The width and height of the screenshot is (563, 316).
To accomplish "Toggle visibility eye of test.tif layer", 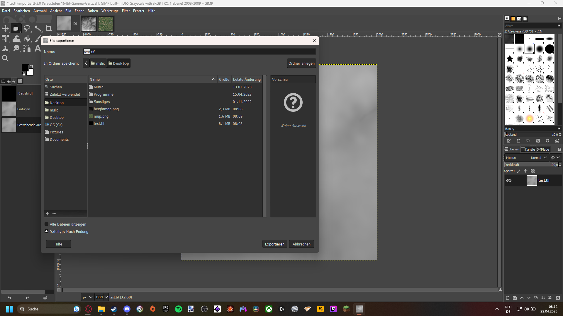I will 509,181.
